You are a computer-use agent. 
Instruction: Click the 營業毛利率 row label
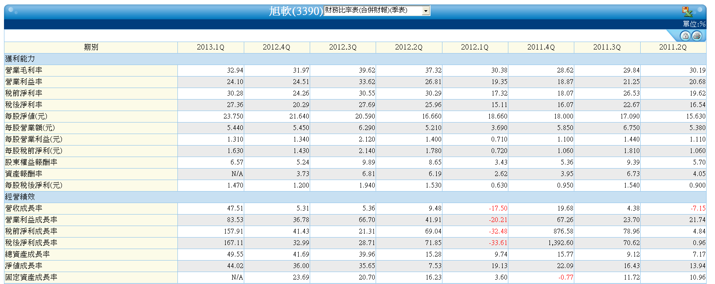(x=24, y=70)
